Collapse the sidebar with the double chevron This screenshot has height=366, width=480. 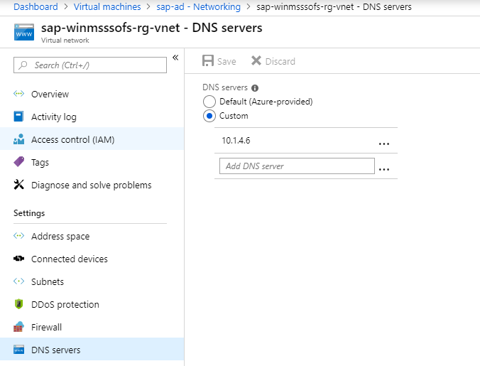point(175,58)
